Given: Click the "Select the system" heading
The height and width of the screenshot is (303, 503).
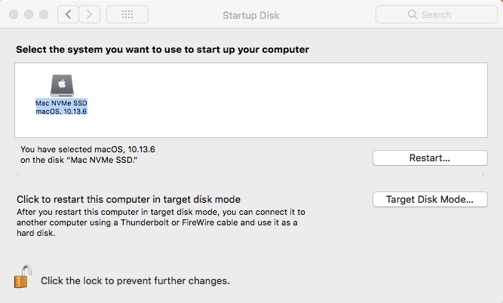Looking at the screenshot, I should click(162, 50).
